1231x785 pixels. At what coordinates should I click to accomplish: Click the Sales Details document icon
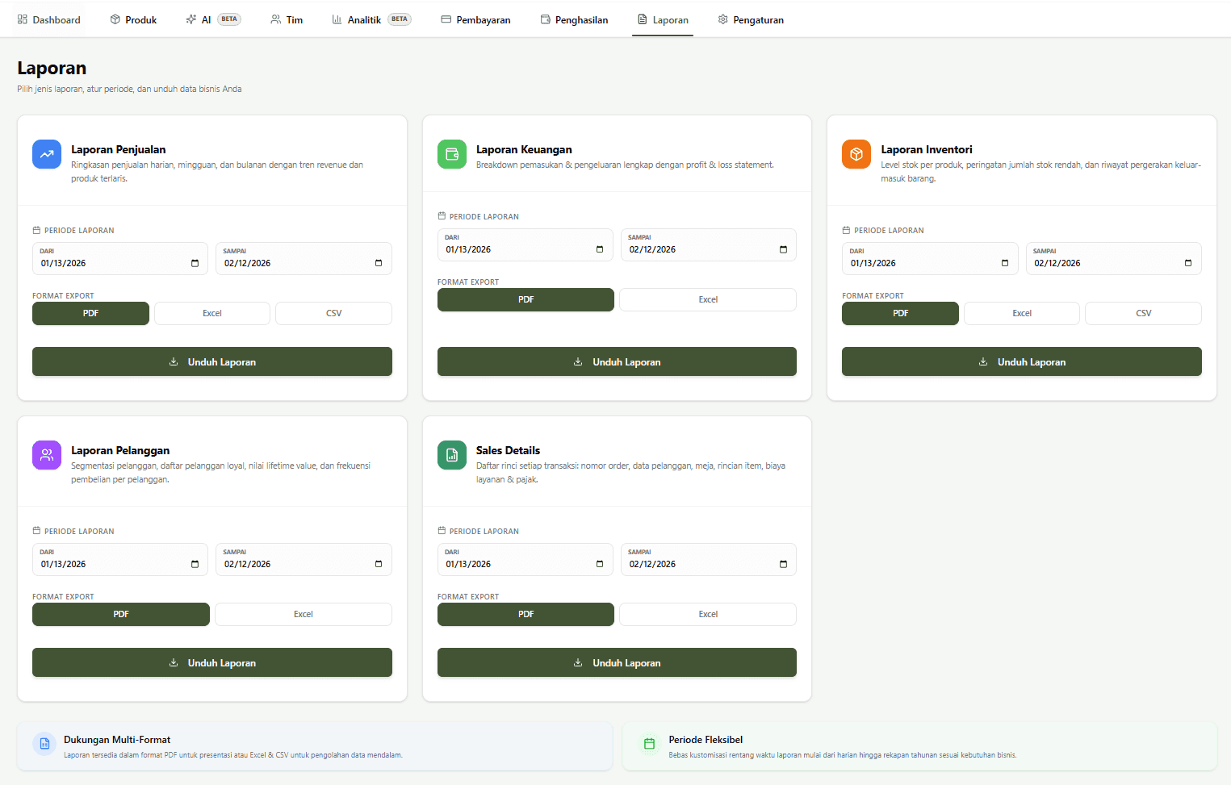tap(452, 455)
